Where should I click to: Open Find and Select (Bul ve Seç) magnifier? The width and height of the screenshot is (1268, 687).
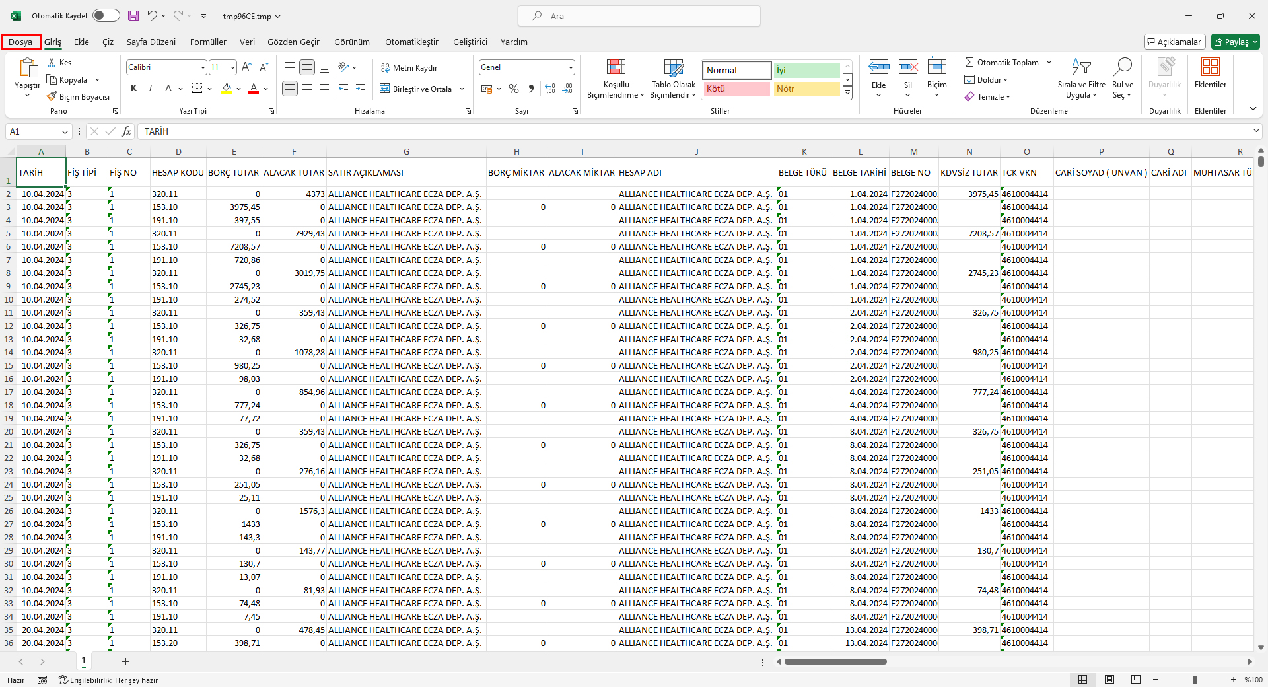tap(1122, 79)
